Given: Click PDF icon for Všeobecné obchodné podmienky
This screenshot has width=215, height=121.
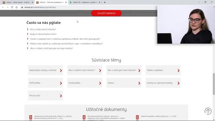Looking at the screenshot, I should 31,118.
